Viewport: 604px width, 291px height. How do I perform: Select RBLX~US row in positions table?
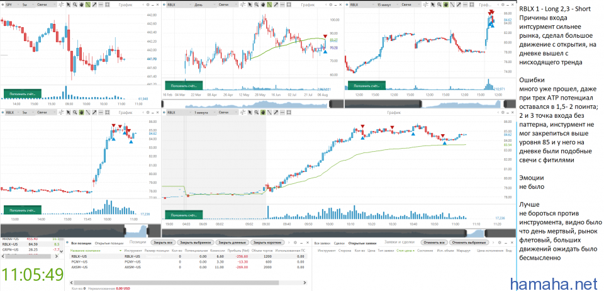tap(188, 256)
